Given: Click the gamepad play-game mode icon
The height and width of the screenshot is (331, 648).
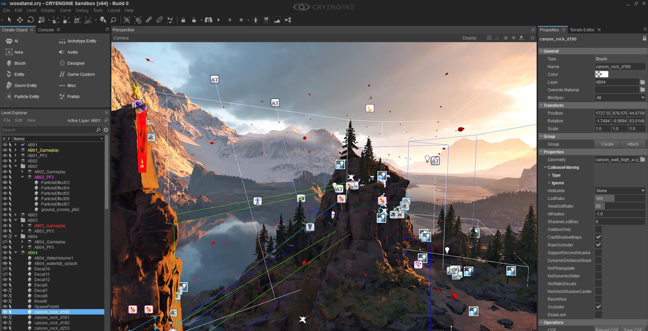Looking at the screenshot, I should click(x=209, y=20).
